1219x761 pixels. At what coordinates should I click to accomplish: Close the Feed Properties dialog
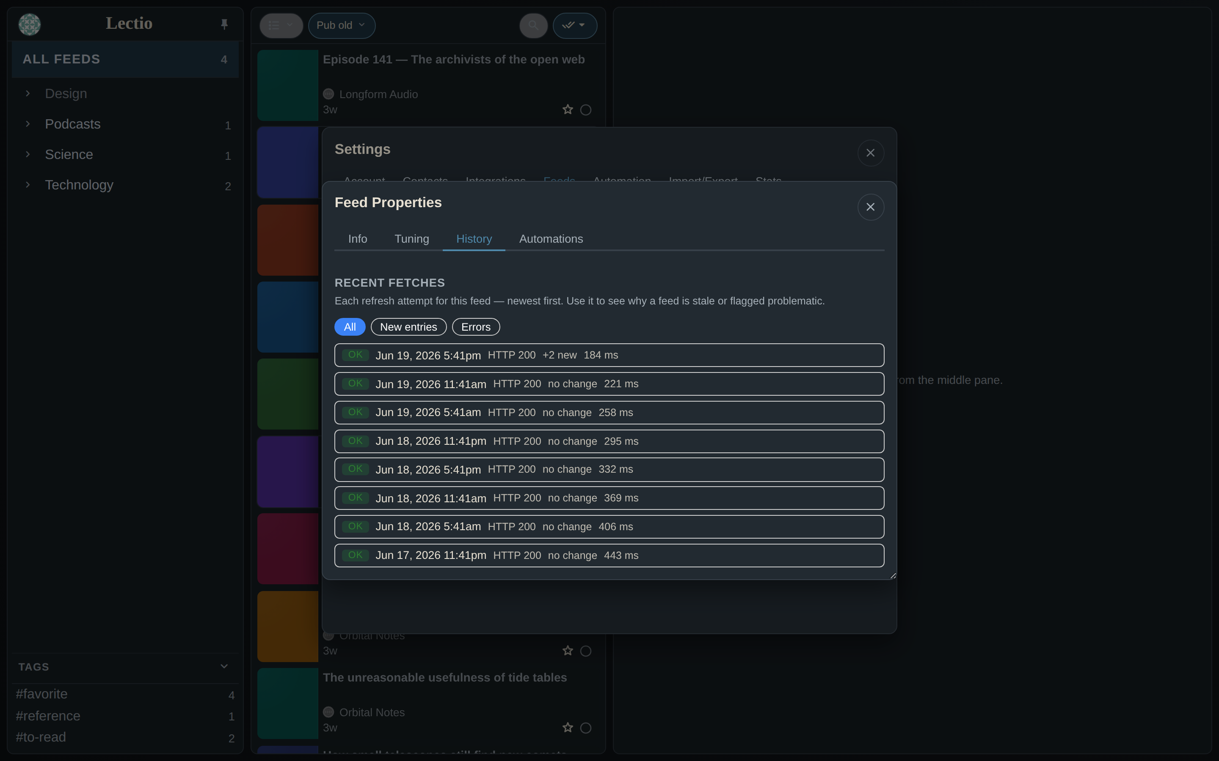[x=870, y=207]
